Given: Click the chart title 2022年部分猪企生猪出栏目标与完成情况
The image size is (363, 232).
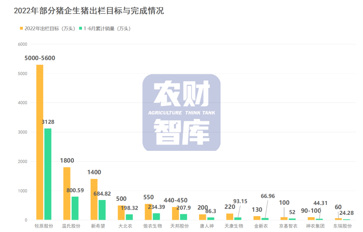Looking at the screenshot, I should pyautogui.click(x=89, y=11).
